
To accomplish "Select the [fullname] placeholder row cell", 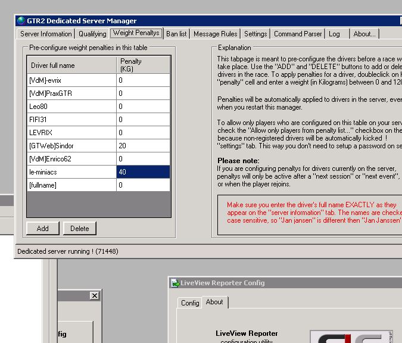I will [71, 185].
